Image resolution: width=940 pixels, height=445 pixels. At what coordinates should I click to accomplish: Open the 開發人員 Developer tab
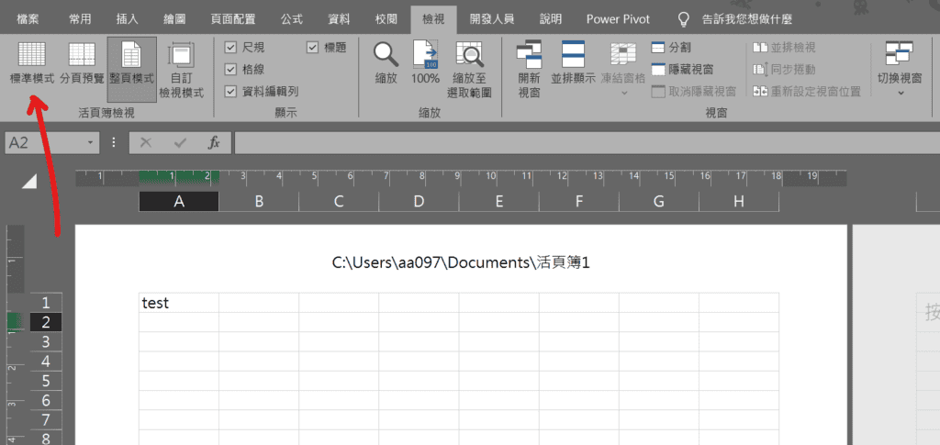point(492,19)
